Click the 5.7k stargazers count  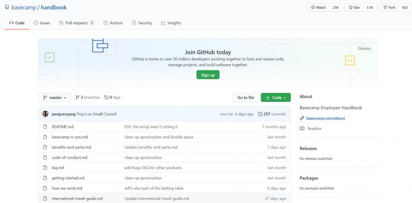point(370,7)
